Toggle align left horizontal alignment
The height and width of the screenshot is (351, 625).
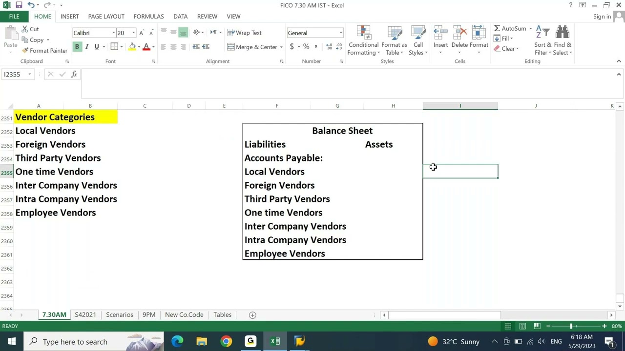coord(164,47)
